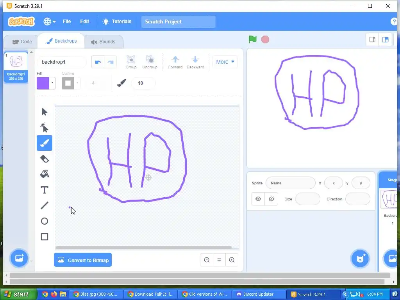Click the purple Fill color swatch
The width and height of the screenshot is (400, 300).
[x=43, y=83]
